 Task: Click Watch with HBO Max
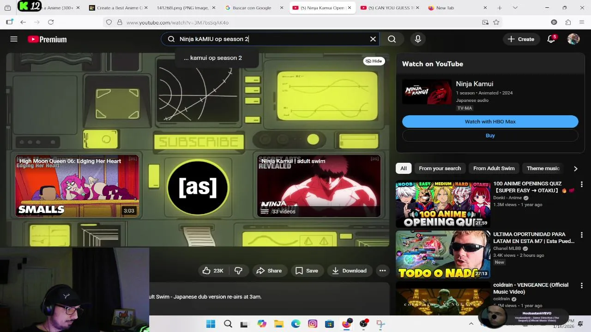(490, 121)
